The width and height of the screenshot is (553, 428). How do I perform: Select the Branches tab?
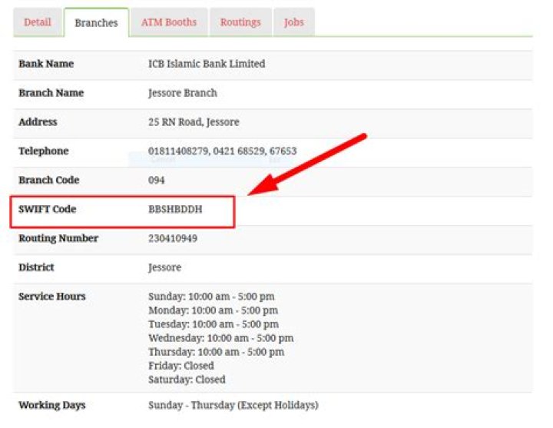pos(96,23)
